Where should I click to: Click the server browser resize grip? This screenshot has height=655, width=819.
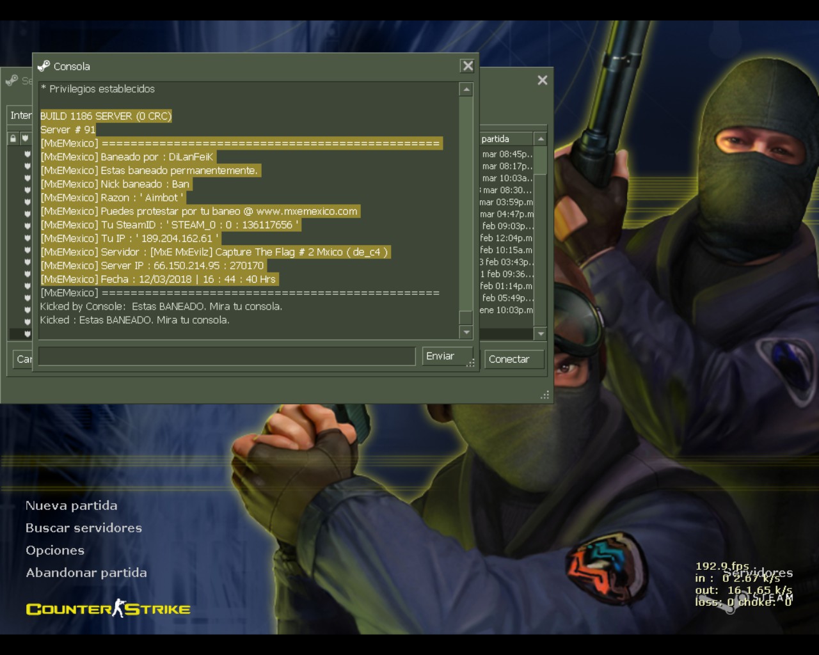(x=545, y=395)
